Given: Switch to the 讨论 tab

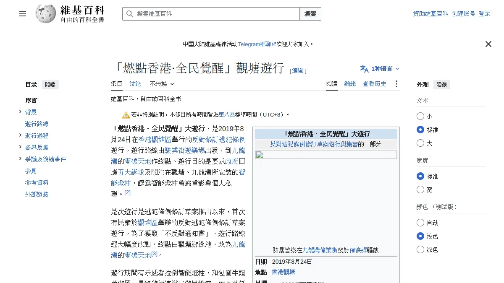Looking at the screenshot, I should pyautogui.click(x=135, y=84).
